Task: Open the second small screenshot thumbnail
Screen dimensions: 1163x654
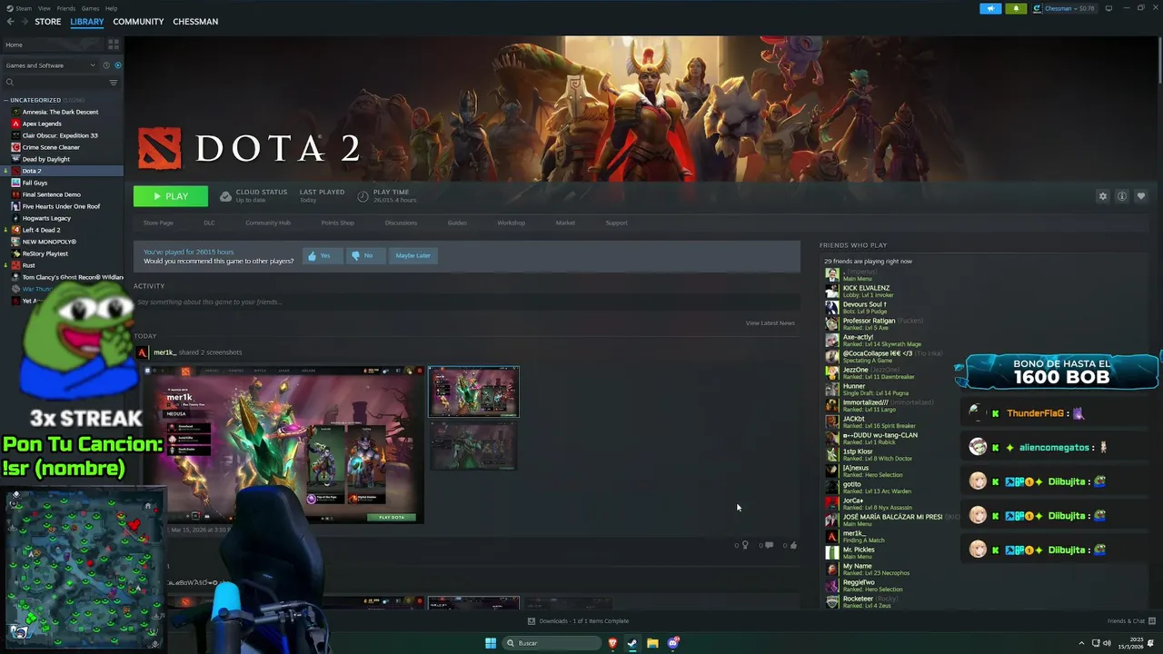Action: coord(473,445)
